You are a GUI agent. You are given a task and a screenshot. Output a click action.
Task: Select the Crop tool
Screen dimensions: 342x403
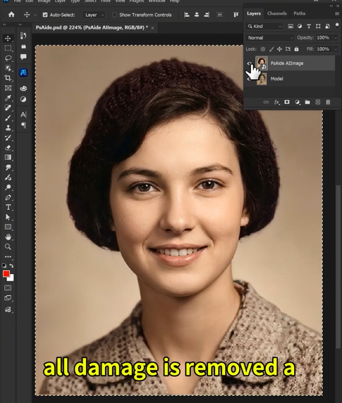point(8,78)
